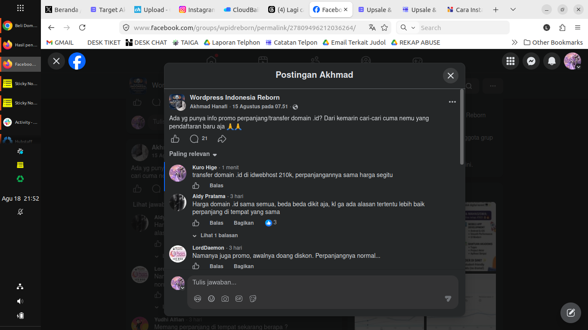Open the "Paling relevan" comment sort dropdown
Image resolution: width=588 pixels, height=330 pixels.
[193, 154]
